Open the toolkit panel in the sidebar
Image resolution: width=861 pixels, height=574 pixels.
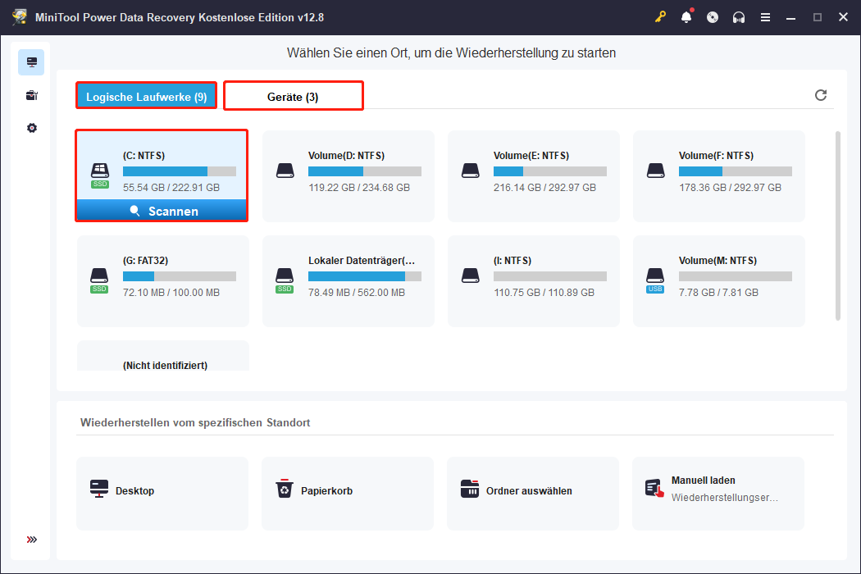click(x=31, y=94)
